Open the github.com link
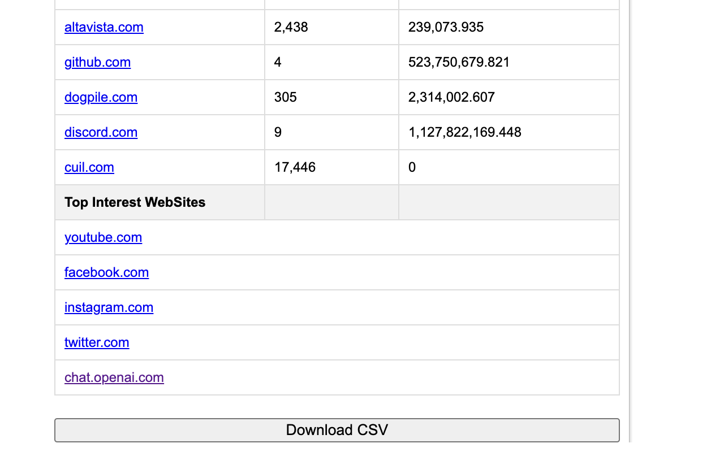 pos(97,62)
